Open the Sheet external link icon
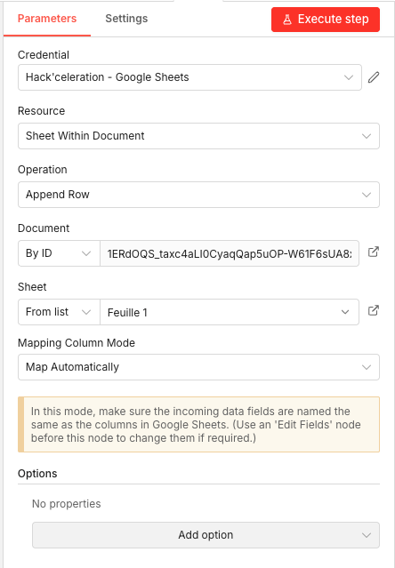Screen dimensions: 395x568 pyautogui.click(x=374, y=311)
